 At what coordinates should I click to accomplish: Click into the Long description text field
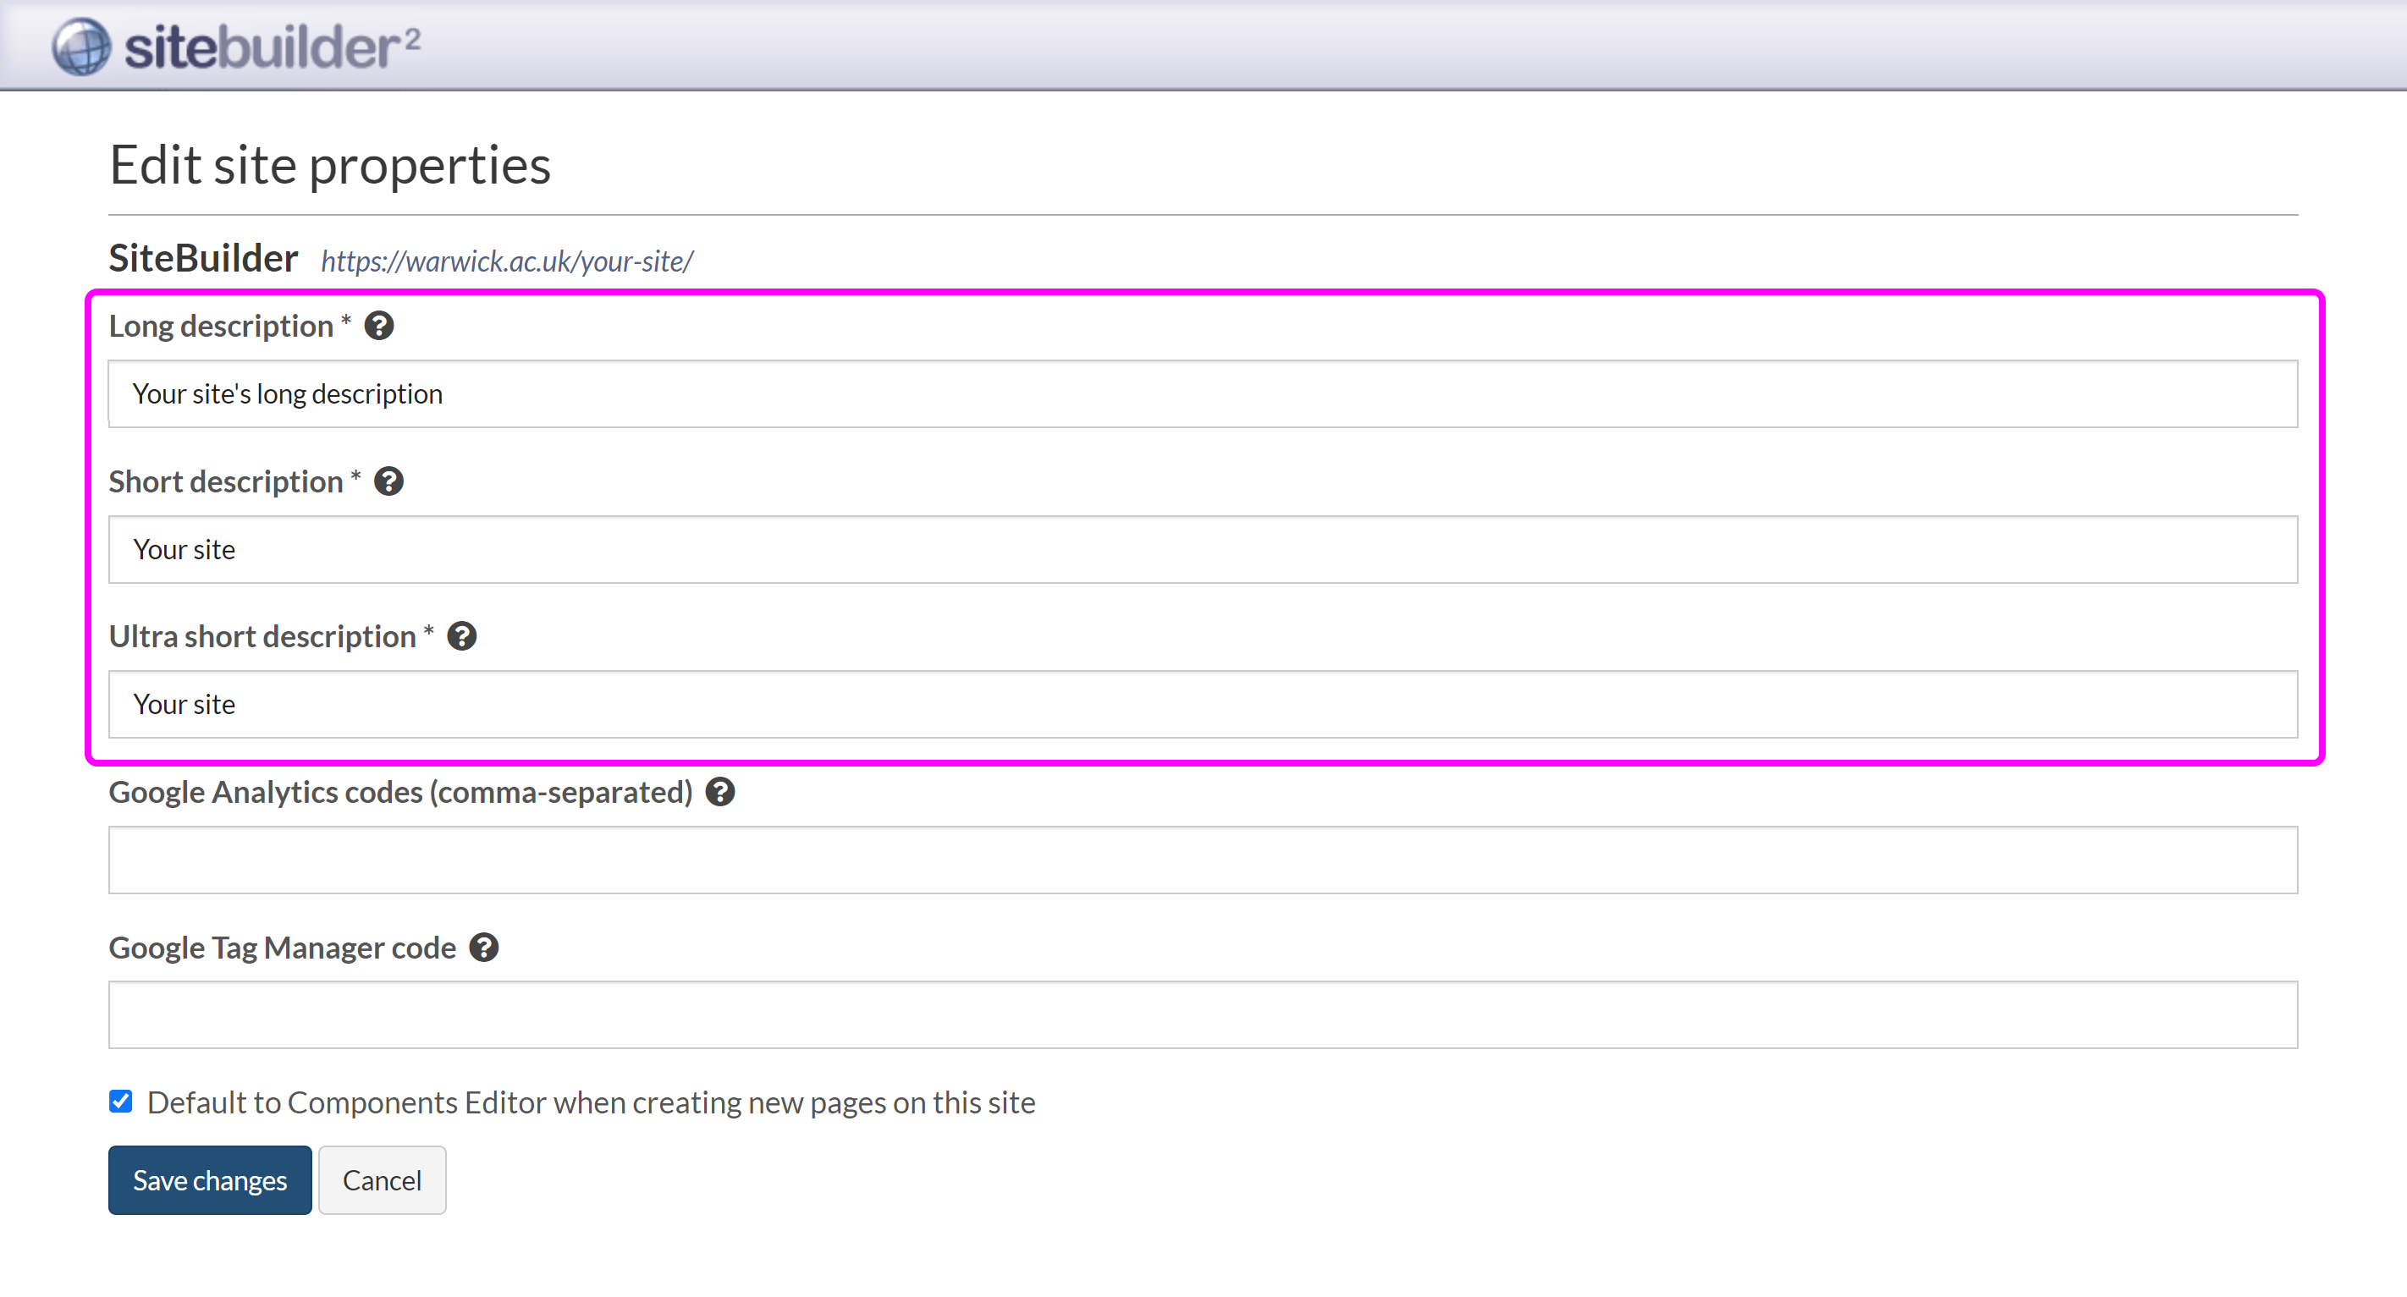[x=1203, y=394]
